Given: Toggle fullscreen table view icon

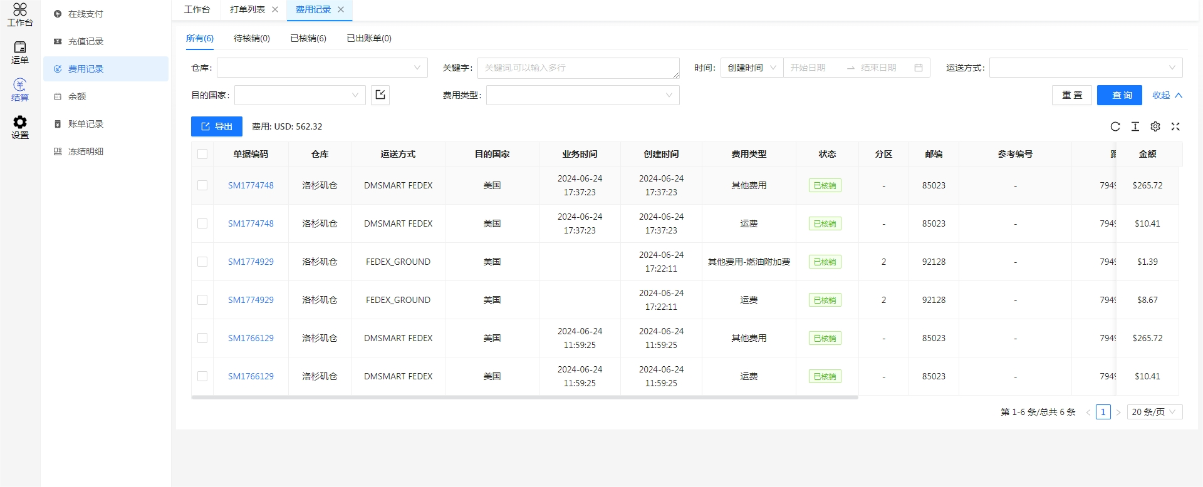Looking at the screenshot, I should 1175,126.
